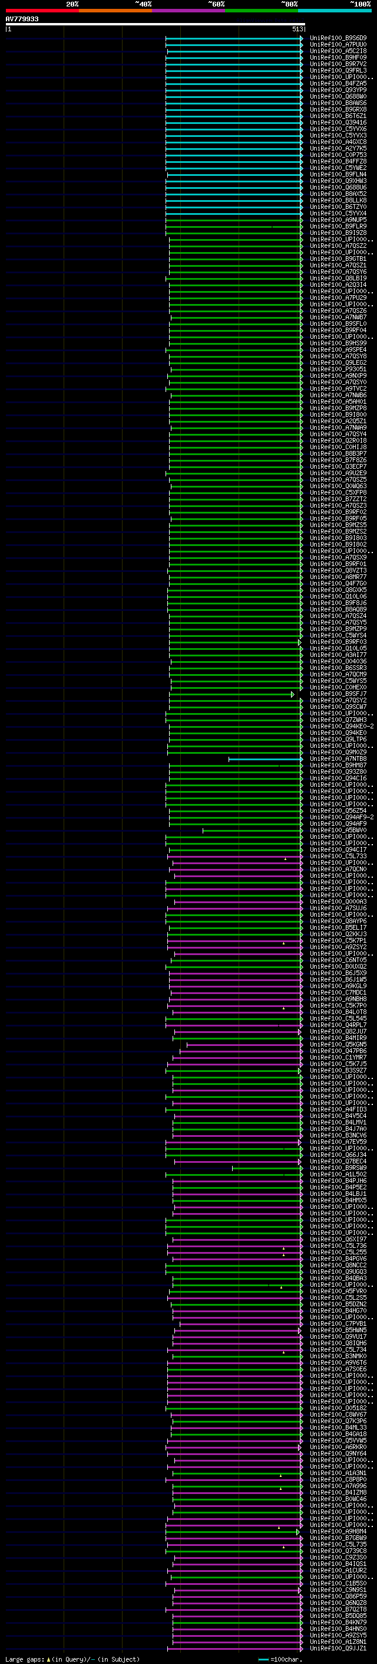Image resolution: width=377 pixels, height=1664 pixels.
Task: Open hit UniRef100_A7PUU0
Action: pyautogui.click(x=338, y=45)
